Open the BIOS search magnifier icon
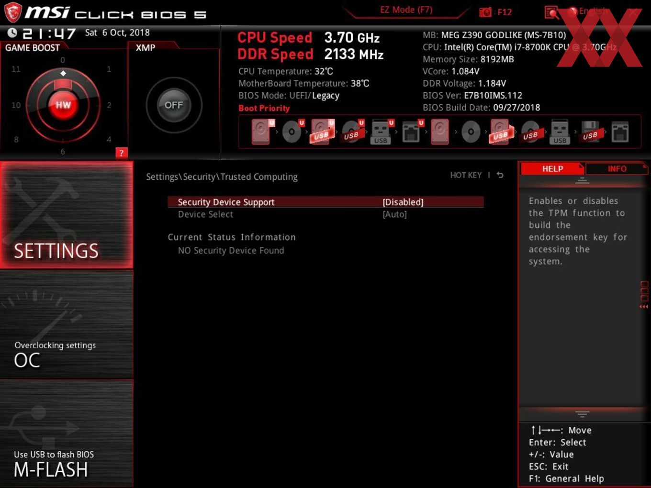This screenshot has width=651, height=488. pos(551,12)
